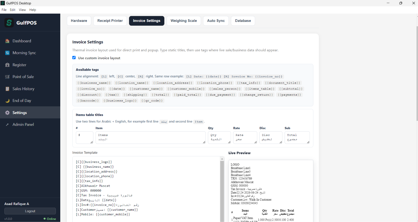Open Dashboard via its house icon
418x222 pixels.
pos(7,41)
